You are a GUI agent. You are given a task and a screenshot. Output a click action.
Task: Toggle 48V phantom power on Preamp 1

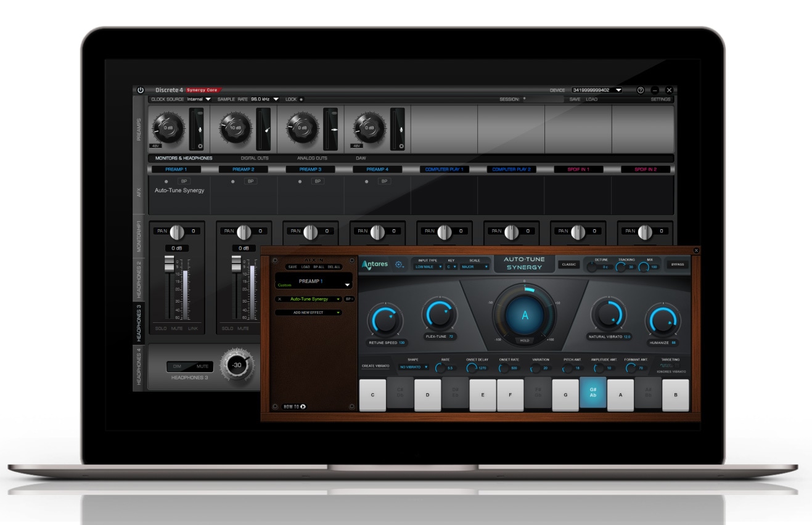coord(157,147)
